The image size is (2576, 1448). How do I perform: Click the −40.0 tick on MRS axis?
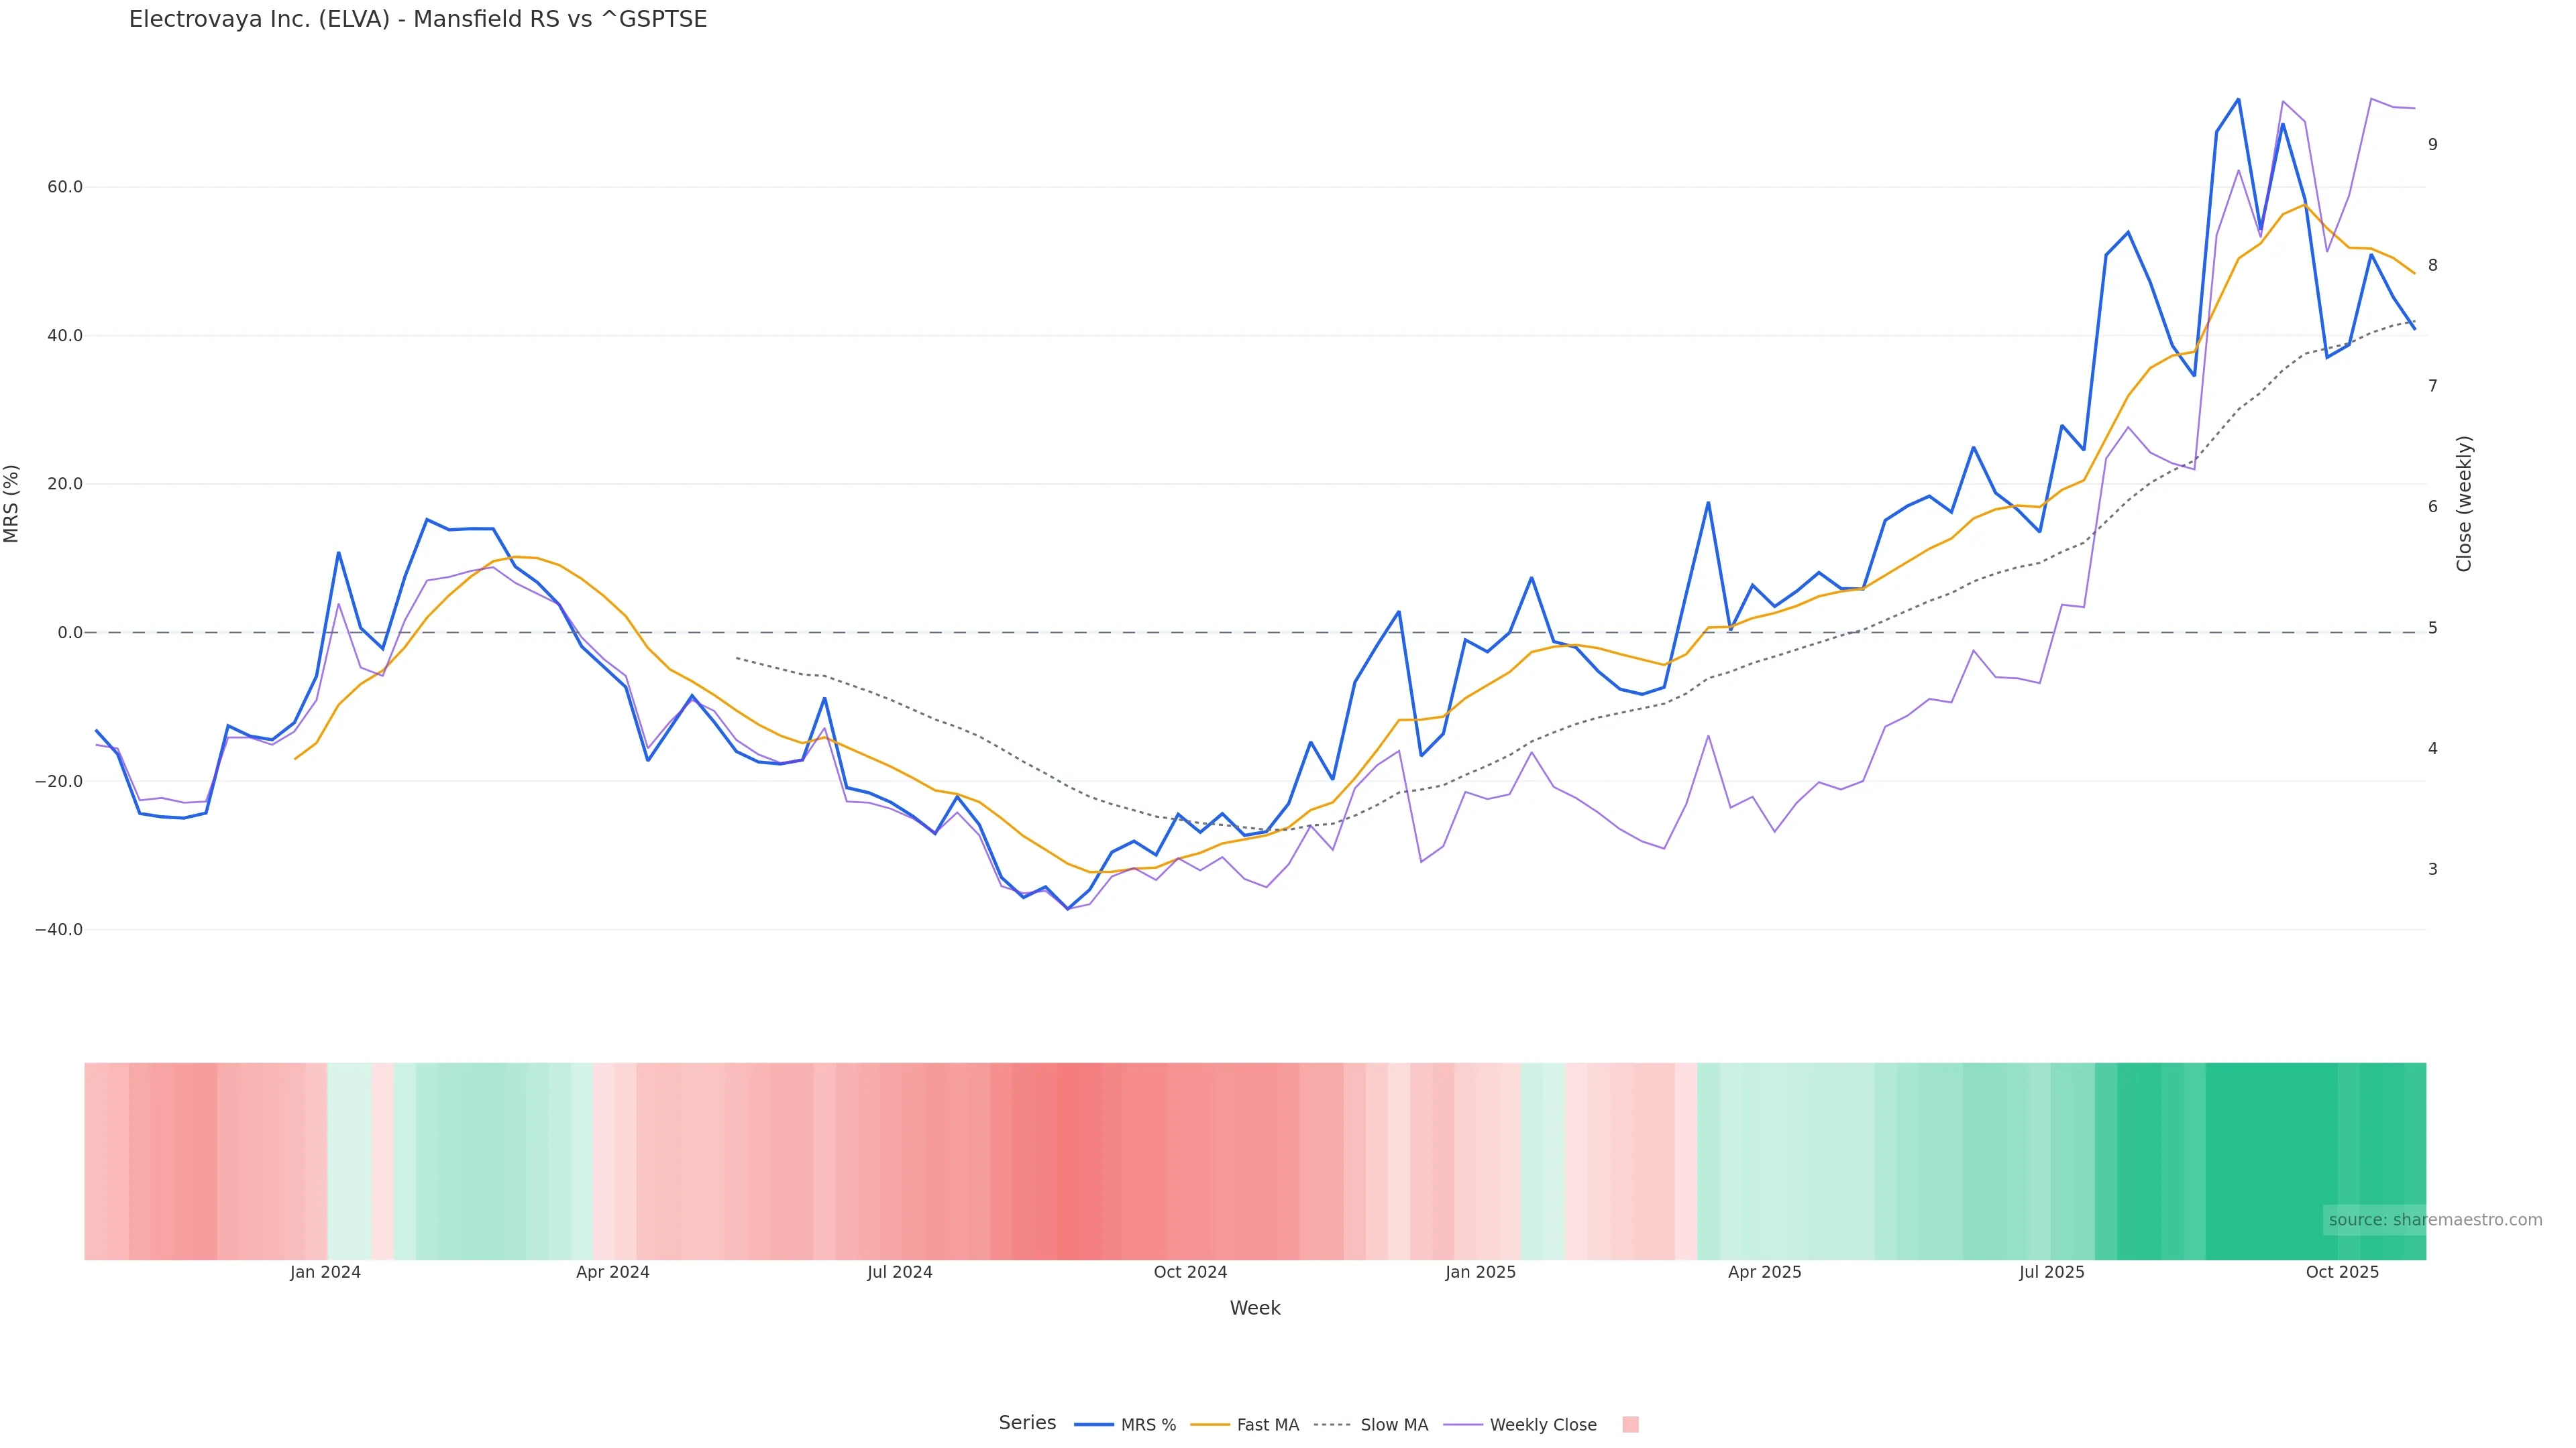[59, 929]
